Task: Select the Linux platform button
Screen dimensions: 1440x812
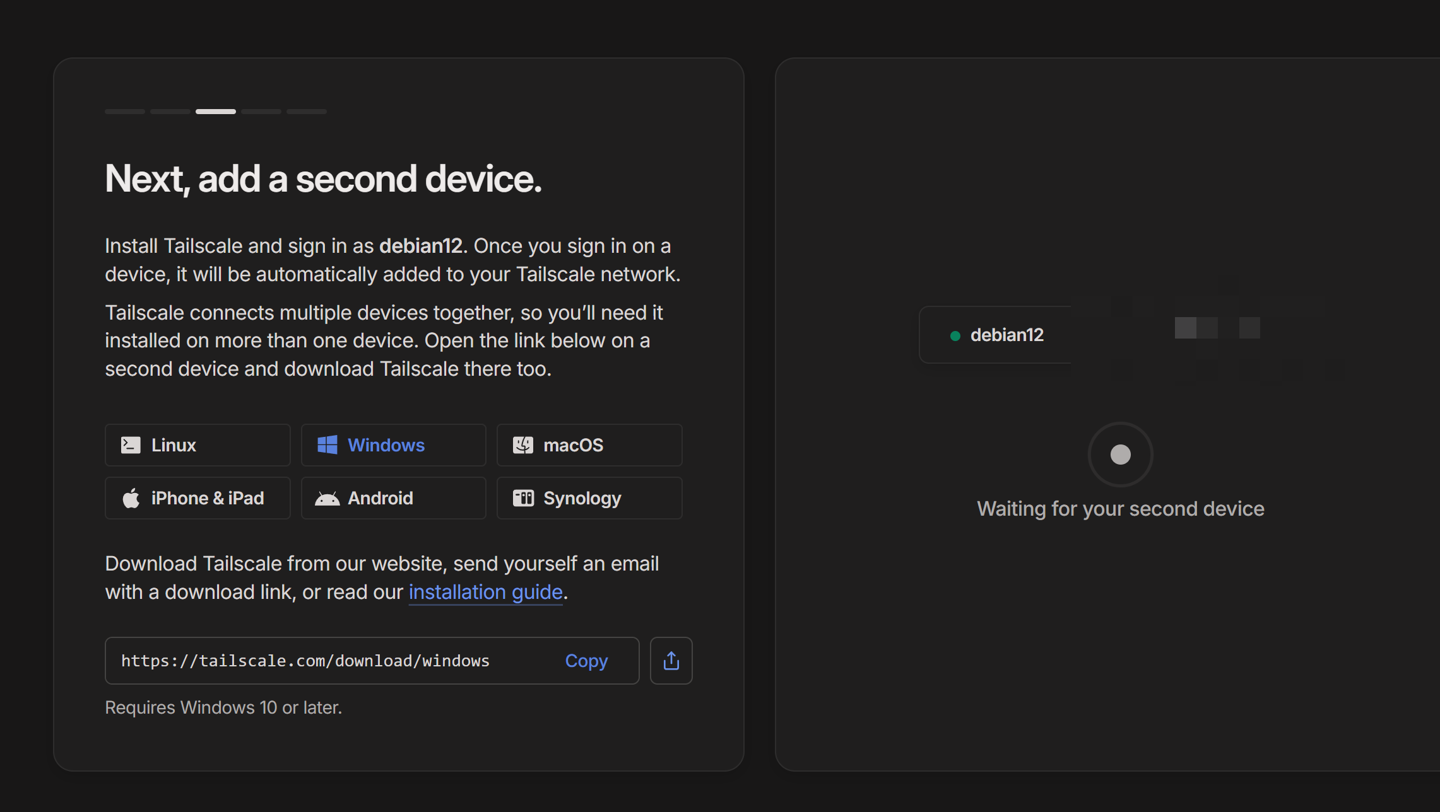Action: [198, 445]
